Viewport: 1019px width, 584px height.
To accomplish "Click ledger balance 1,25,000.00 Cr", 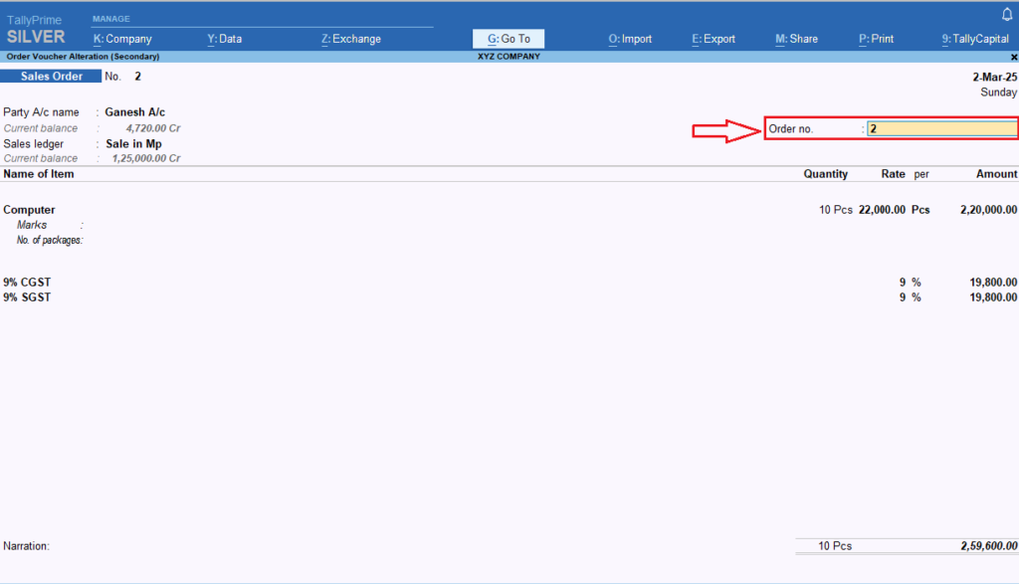I will click(146, 158).
